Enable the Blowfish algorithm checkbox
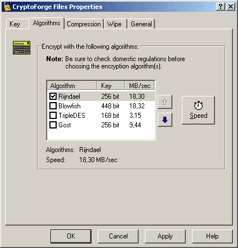 coord(53,106)
